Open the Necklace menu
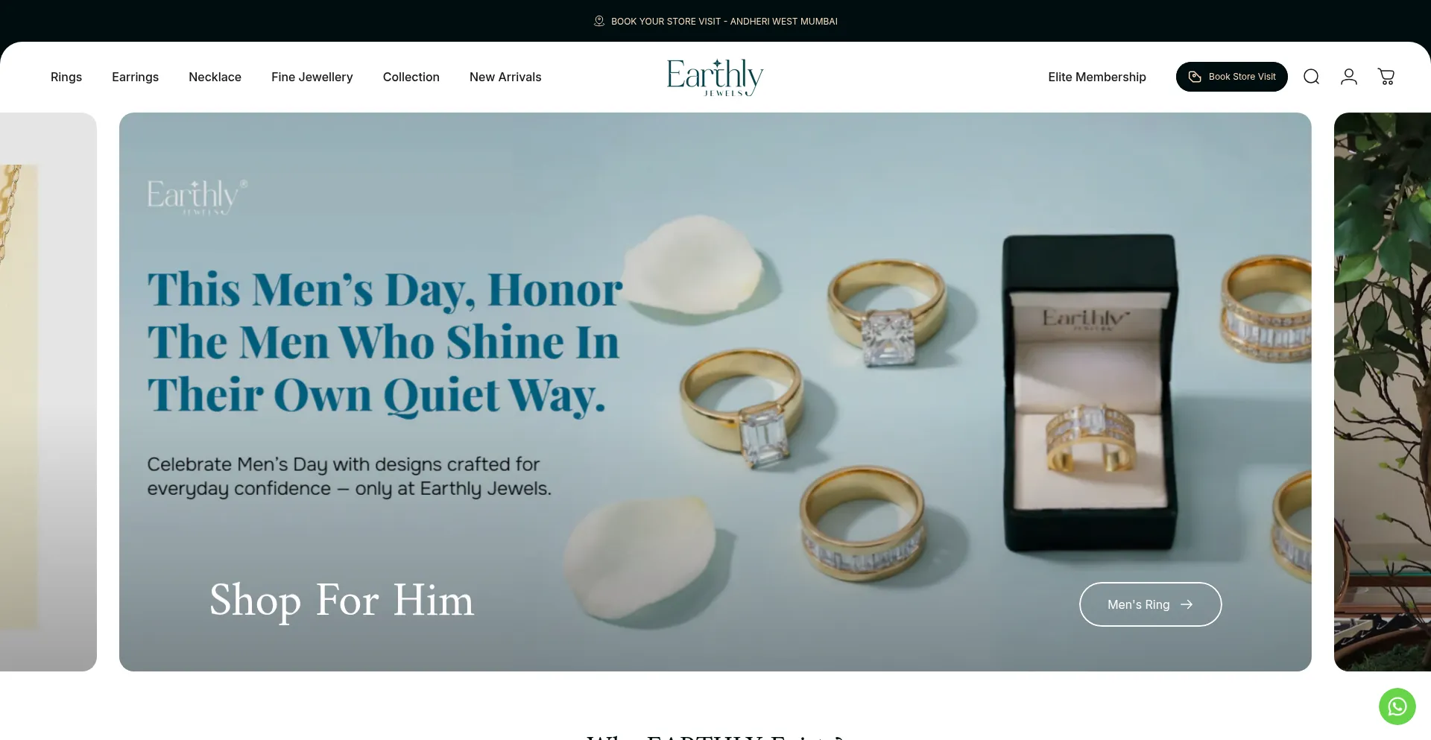The height and width of the screenshot is (740, 1431). point(215,77)
